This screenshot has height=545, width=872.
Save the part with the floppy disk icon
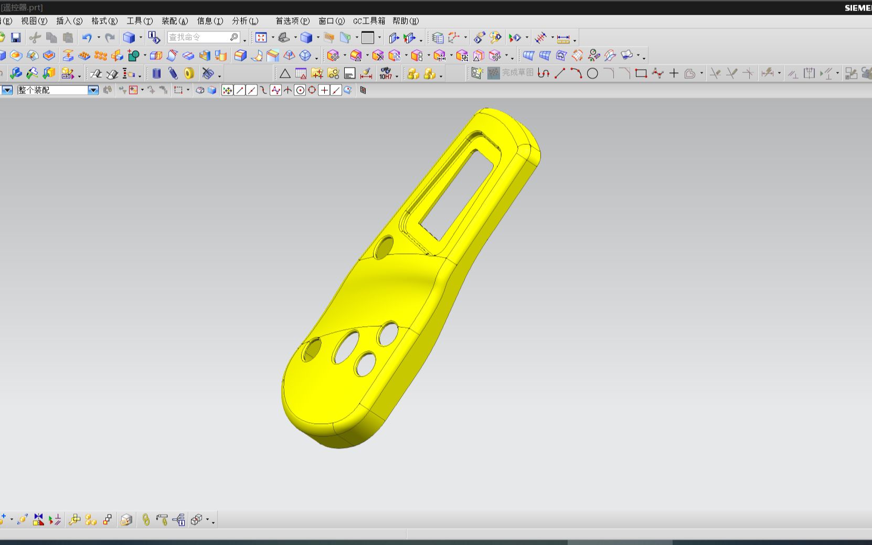(x=16, y=38)
